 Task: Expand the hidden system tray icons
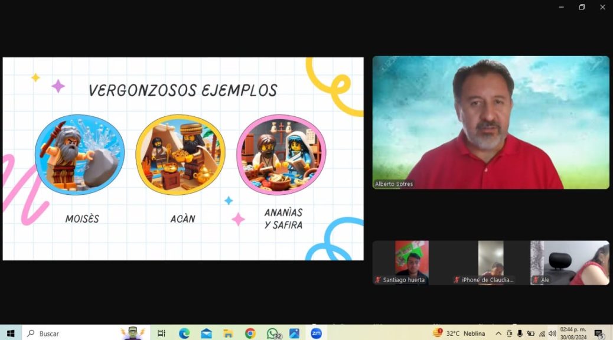click(x=498, y=334)
